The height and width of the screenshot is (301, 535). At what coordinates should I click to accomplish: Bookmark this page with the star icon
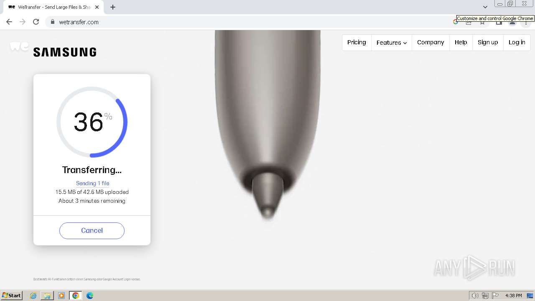tap(482, 22)
